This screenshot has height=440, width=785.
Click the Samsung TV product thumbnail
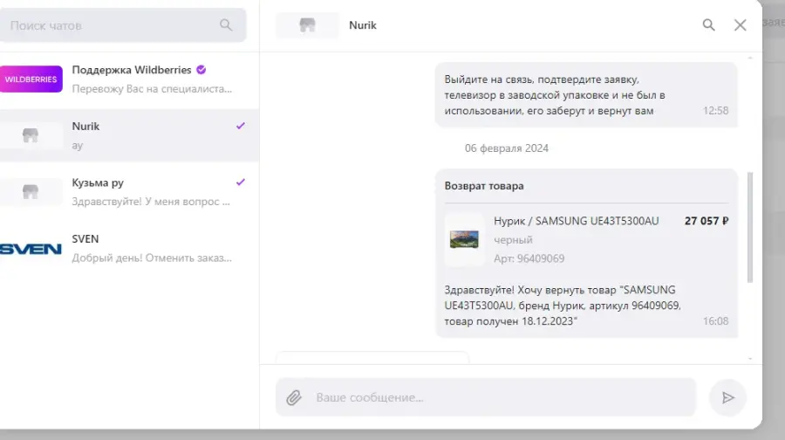(x=464, y=239)
